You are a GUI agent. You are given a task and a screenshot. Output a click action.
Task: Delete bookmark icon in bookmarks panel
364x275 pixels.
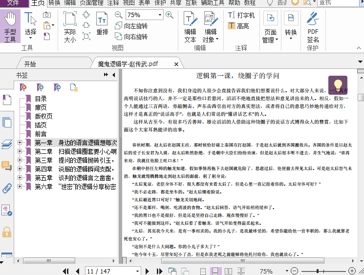click(23, 87)
